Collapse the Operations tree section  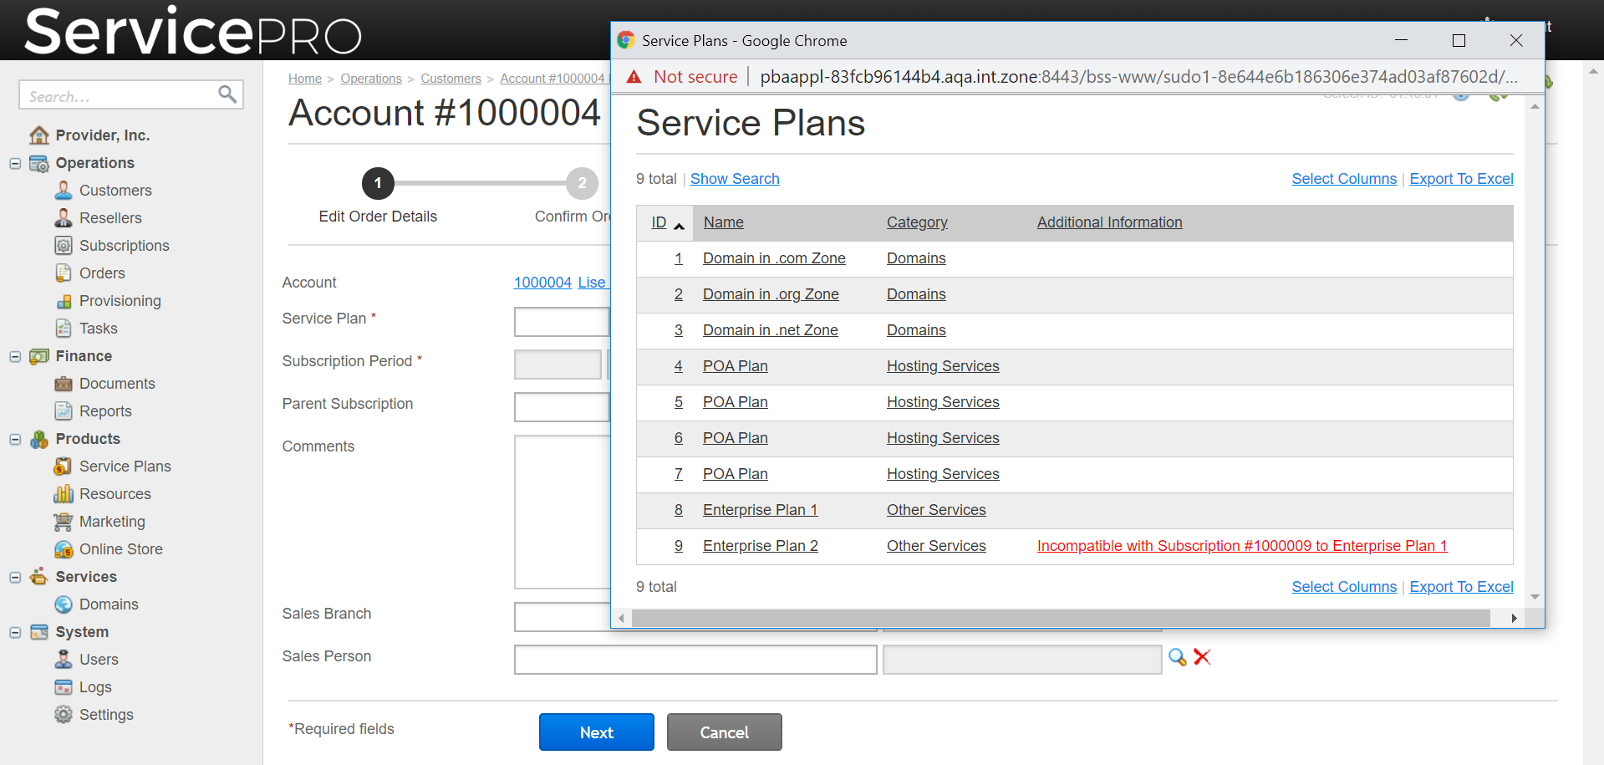click(x=15, y=163)
